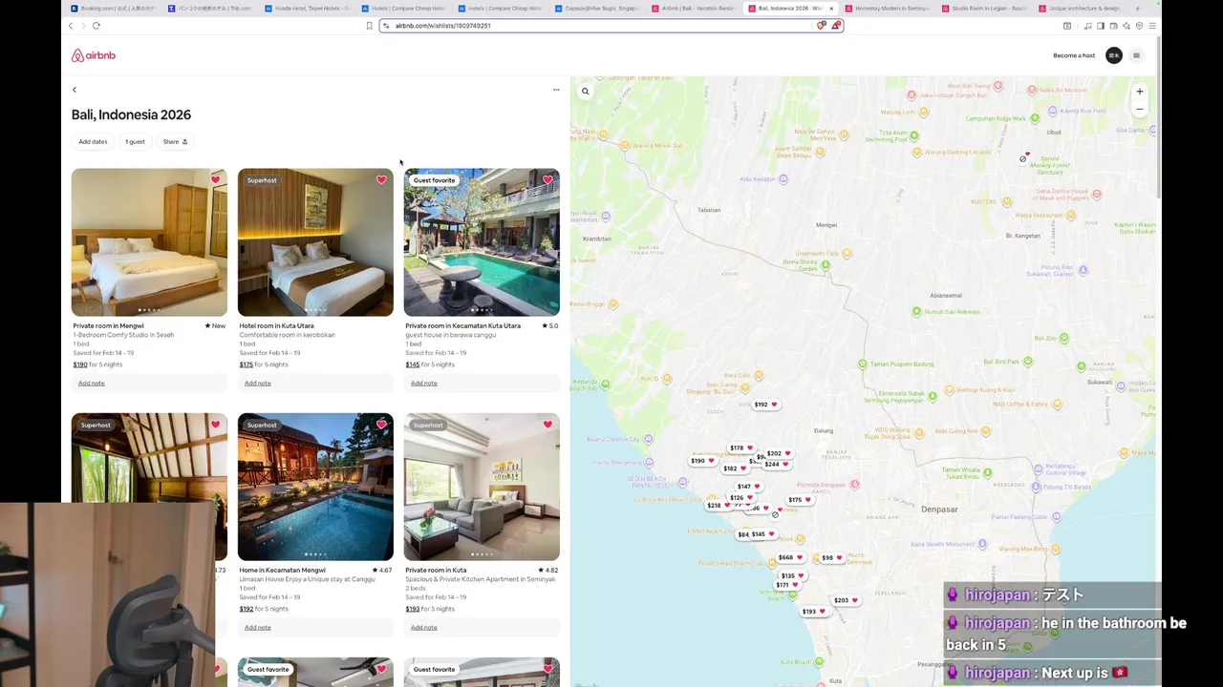Select the $178 map price pin
The height and width of the screenshot is (687, 1223).
[742, 448]
